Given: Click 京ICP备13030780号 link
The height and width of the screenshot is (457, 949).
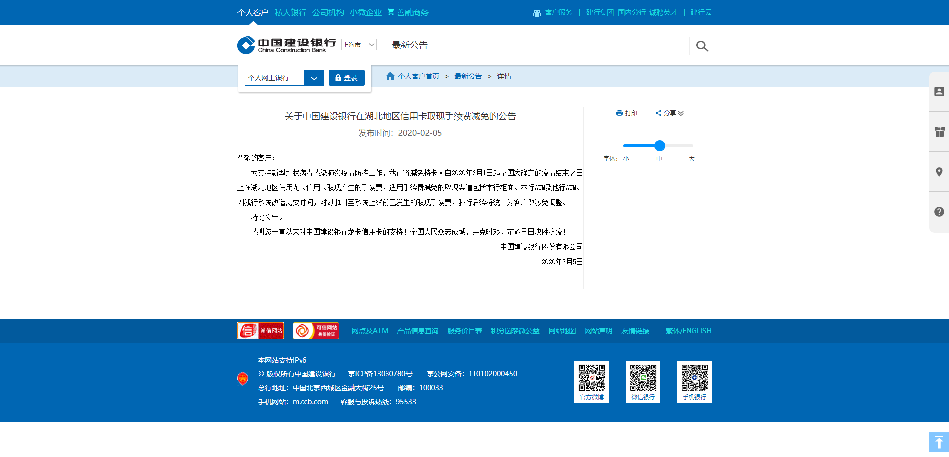Looking at the screenshot, I should point(380,374).
